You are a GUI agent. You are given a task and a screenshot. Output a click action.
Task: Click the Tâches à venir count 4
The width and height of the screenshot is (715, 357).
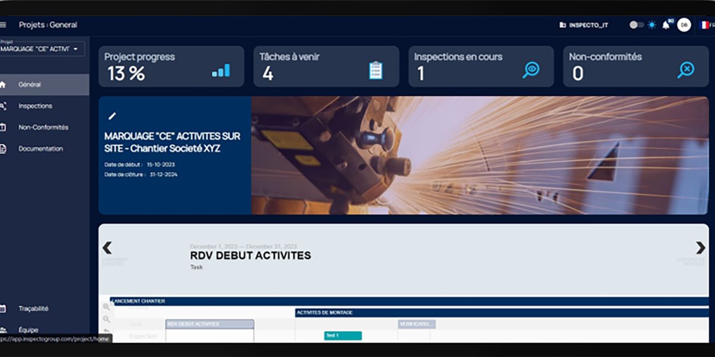[x=268, y=74]
